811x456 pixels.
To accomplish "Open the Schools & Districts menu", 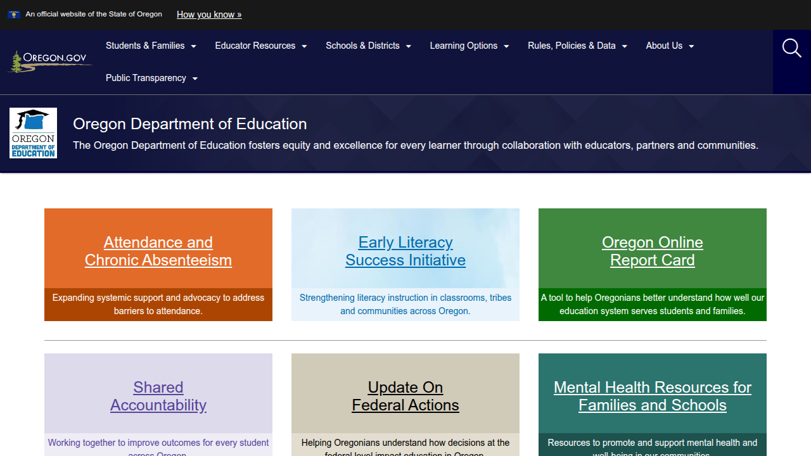I will point(368,46).
